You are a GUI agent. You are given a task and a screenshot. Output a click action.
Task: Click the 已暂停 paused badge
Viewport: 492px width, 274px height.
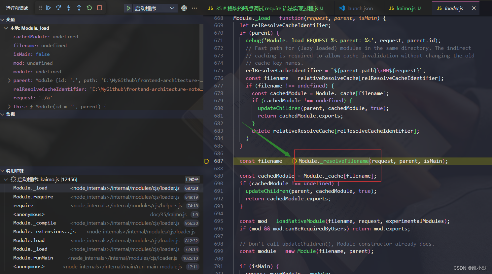192,180
